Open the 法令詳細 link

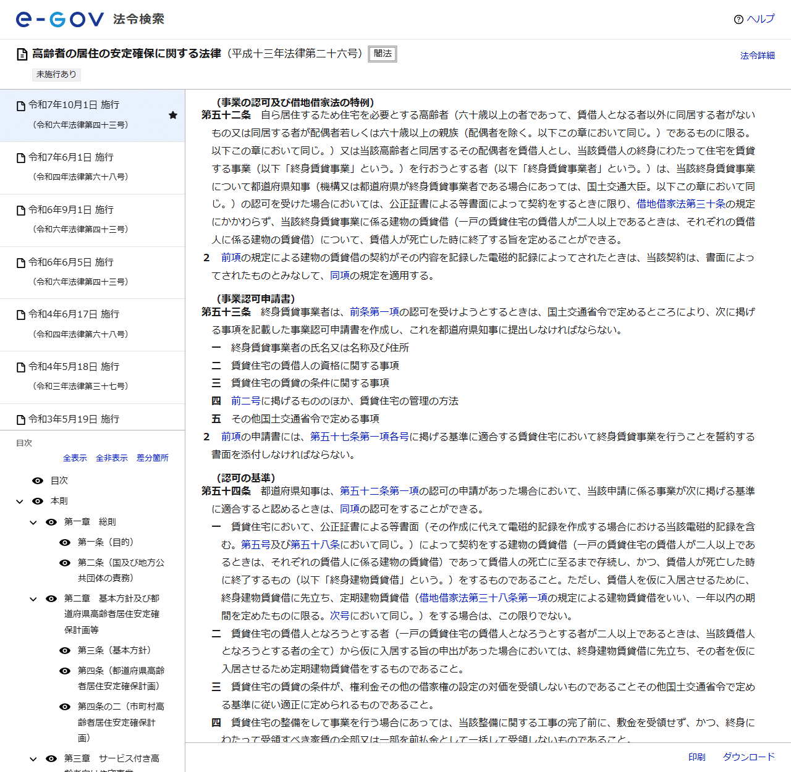tap(758, 56)
